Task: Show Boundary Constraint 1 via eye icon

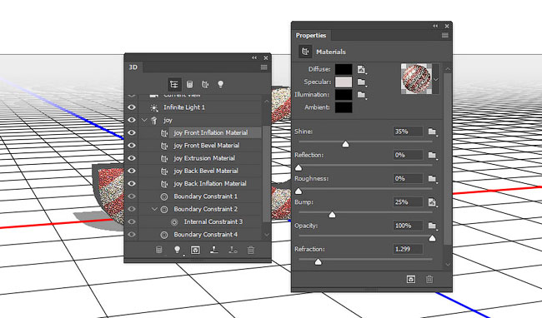Action: point(132,196)
